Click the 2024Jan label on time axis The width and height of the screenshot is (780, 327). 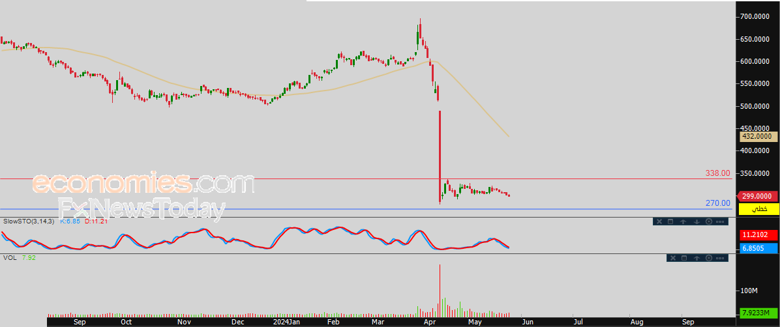tap(286, 322)
